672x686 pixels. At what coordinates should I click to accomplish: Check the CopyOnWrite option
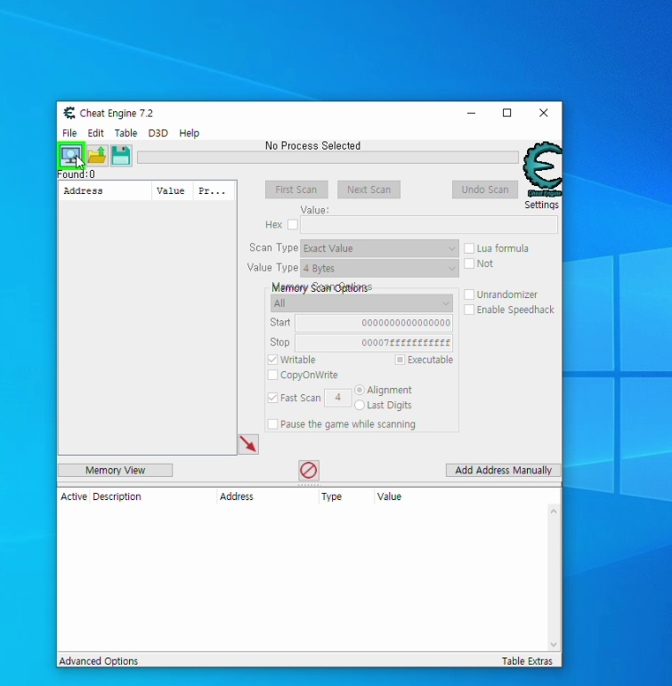pos(272,375)
